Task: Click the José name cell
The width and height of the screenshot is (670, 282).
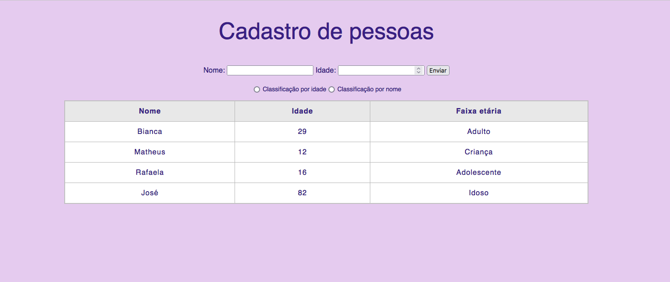Action: coord(149,193)
